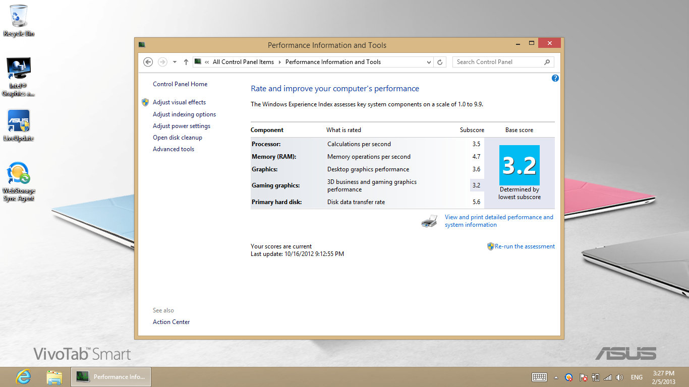Image resolution: width=689 pixels, height=387 pixels.
Task: Click the 5.6 hard disk subscore
Action: click(476, 202)
